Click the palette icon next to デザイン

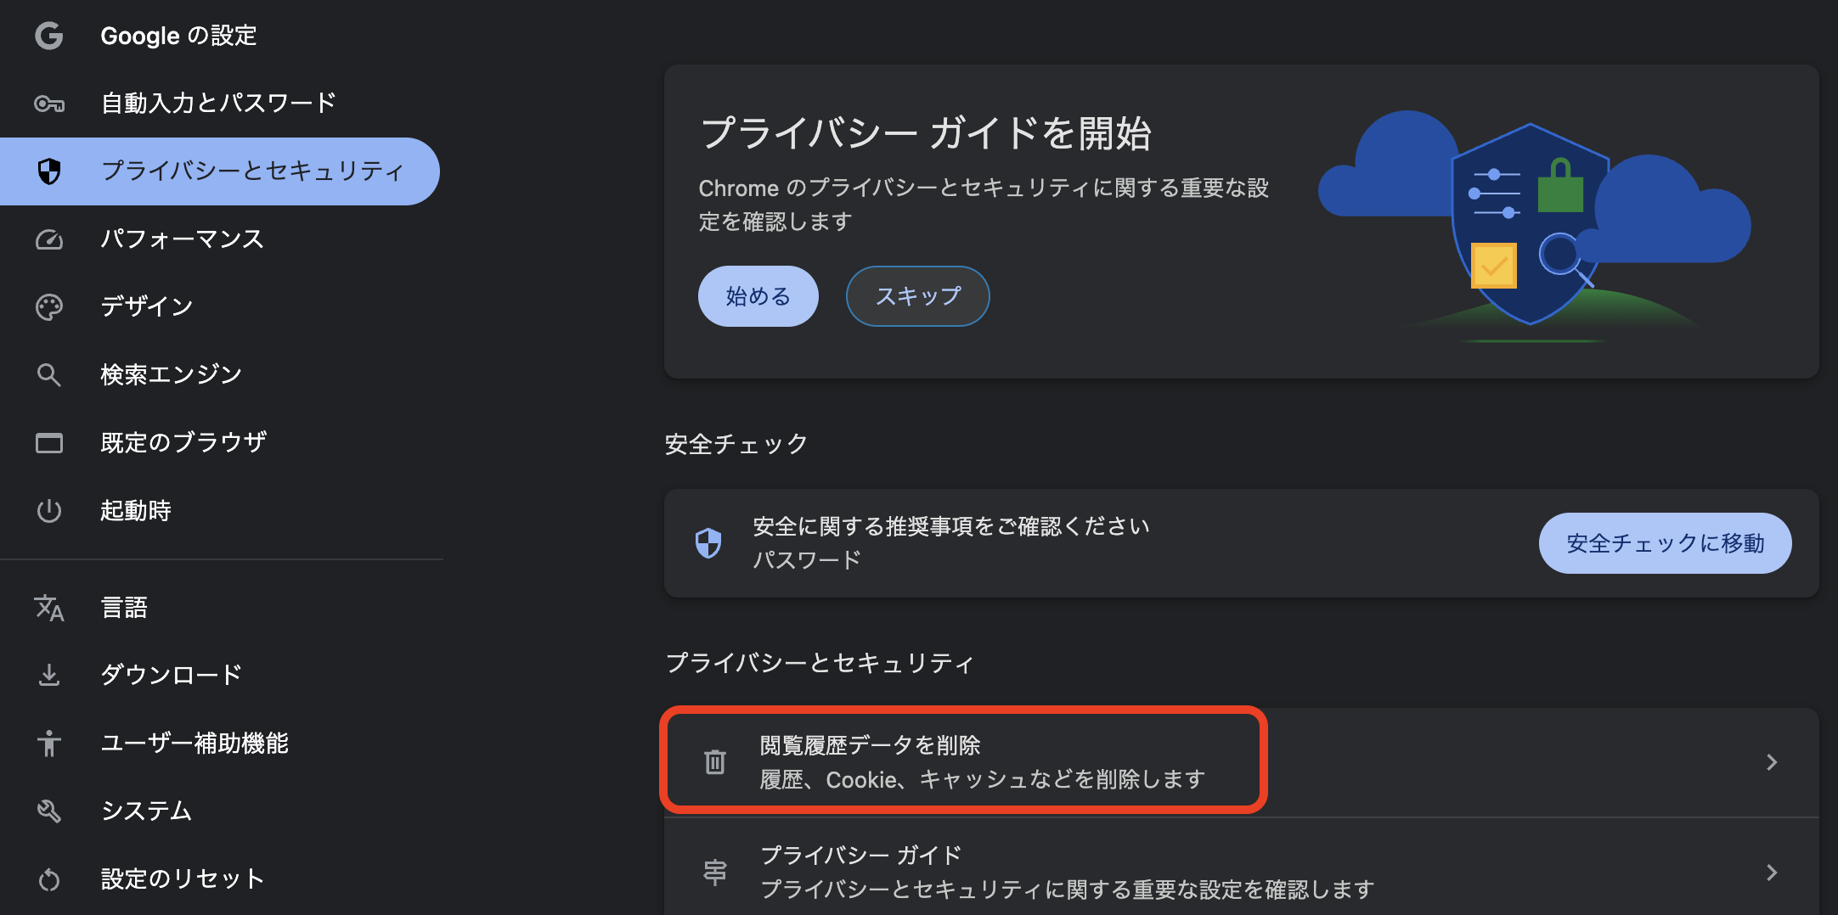click(x=48, y=306)
